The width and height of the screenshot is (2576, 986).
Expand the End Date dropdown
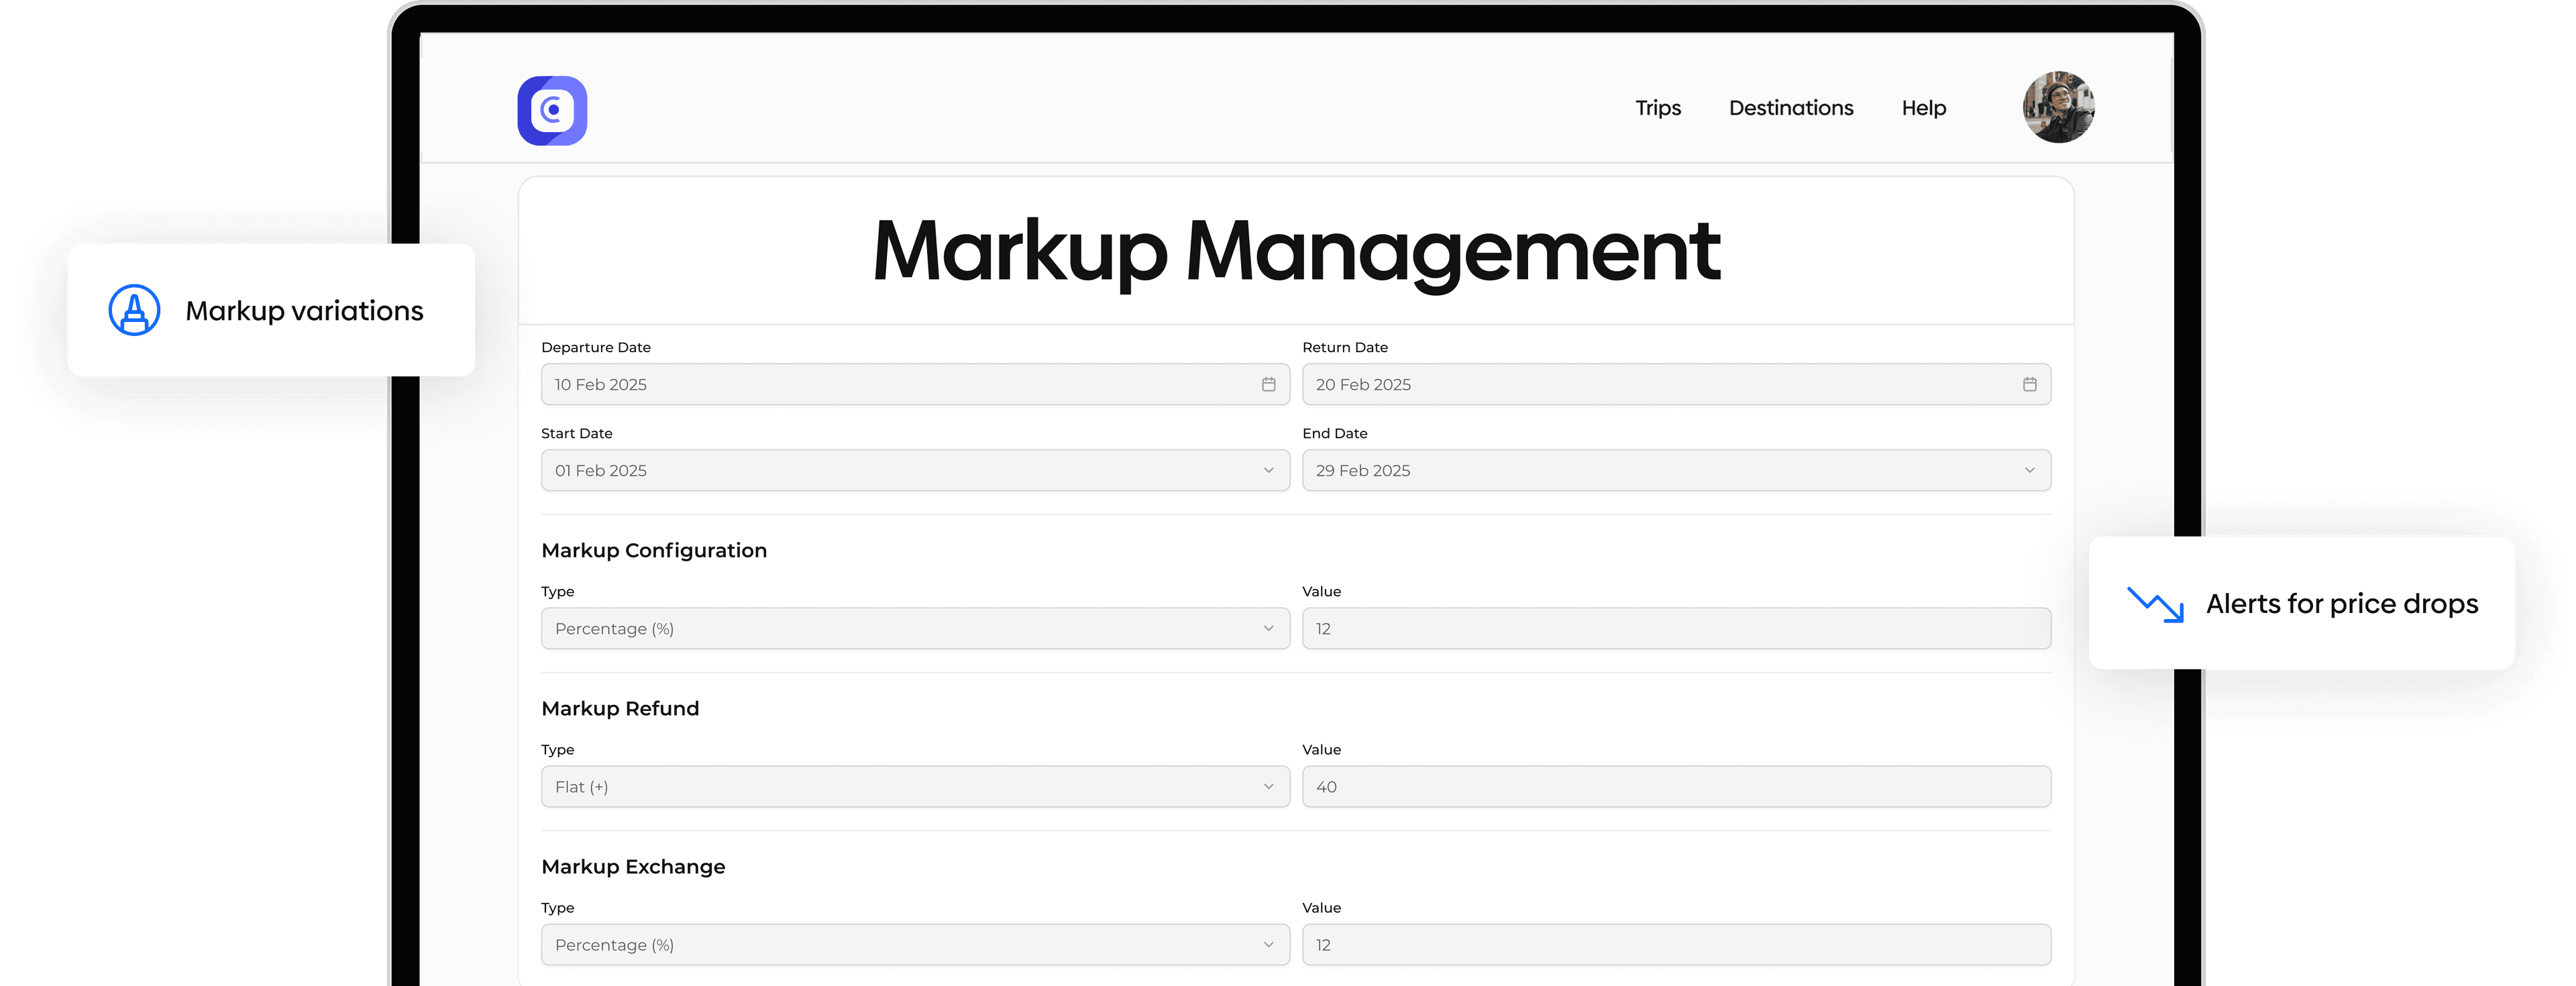tap(1676, 470)
